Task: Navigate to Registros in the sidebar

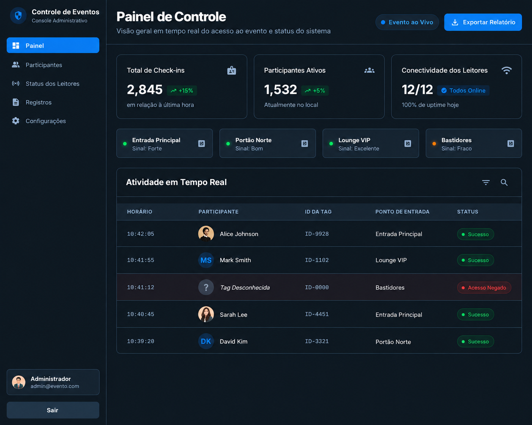Action: click(53, 102)
